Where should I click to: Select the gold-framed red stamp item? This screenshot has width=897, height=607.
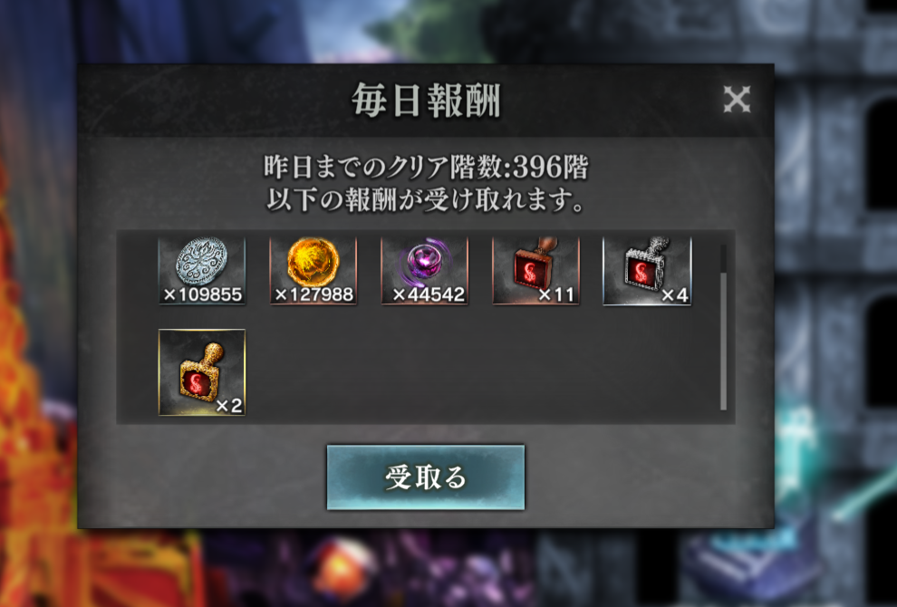[202, 371]
